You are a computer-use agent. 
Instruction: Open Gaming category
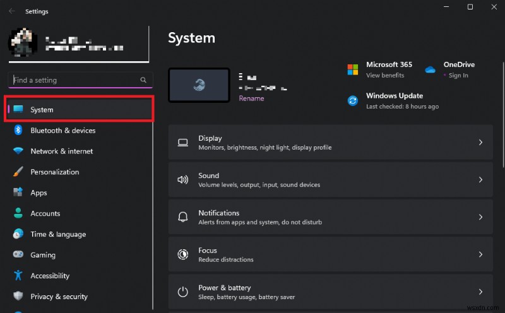pyautogui.click(x=80, y=255)
